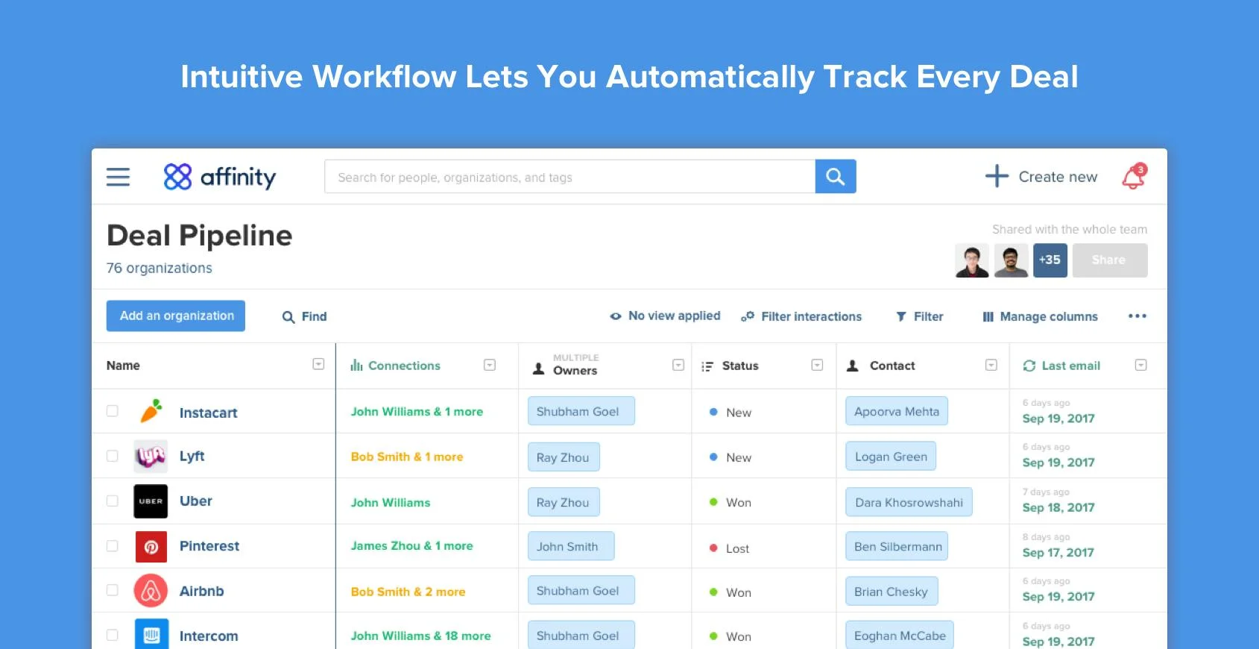This screenshot has width=1259, height=649.
Task: Open the Name column dropdown
Action: [318, 364]
